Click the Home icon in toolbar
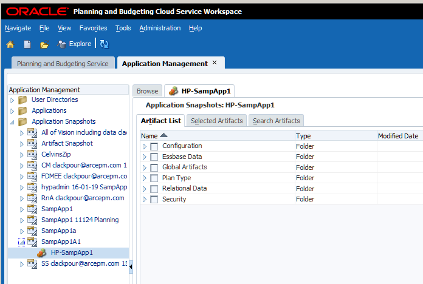This screenshot has height=284, width=423. (10, 44)
